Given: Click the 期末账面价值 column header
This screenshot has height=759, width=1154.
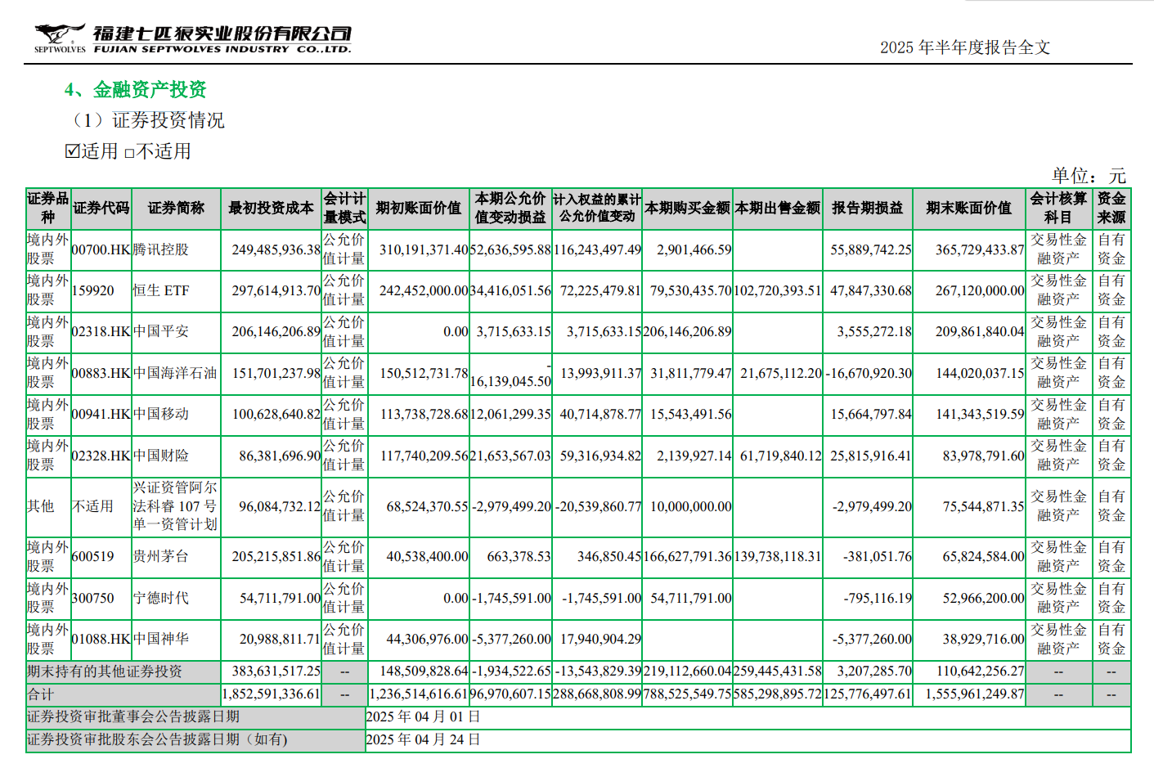Looking at the screenshot, I should click(969, 208).
